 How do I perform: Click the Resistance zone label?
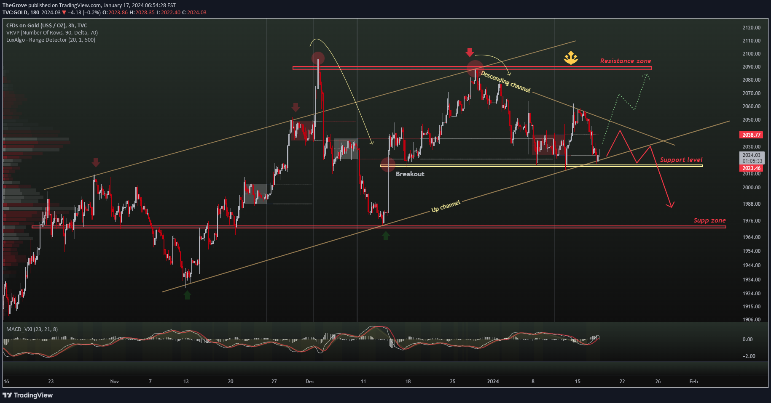(x=626, y=61)
